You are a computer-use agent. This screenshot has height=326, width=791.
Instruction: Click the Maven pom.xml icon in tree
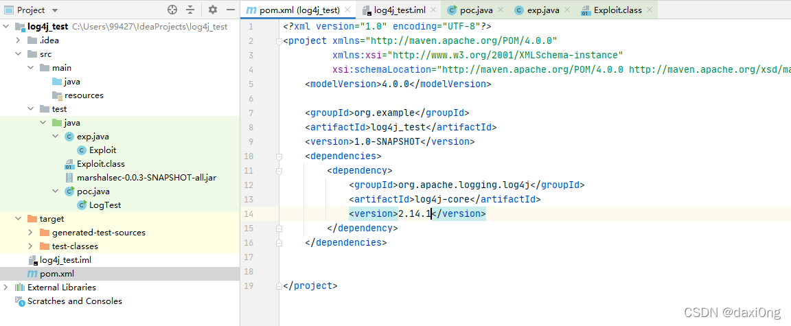tap(32, 274)
